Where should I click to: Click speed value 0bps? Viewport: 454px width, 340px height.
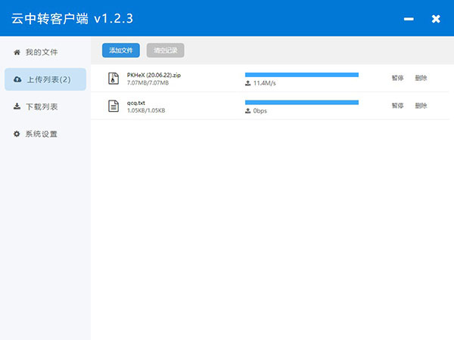tap(260, 111)
